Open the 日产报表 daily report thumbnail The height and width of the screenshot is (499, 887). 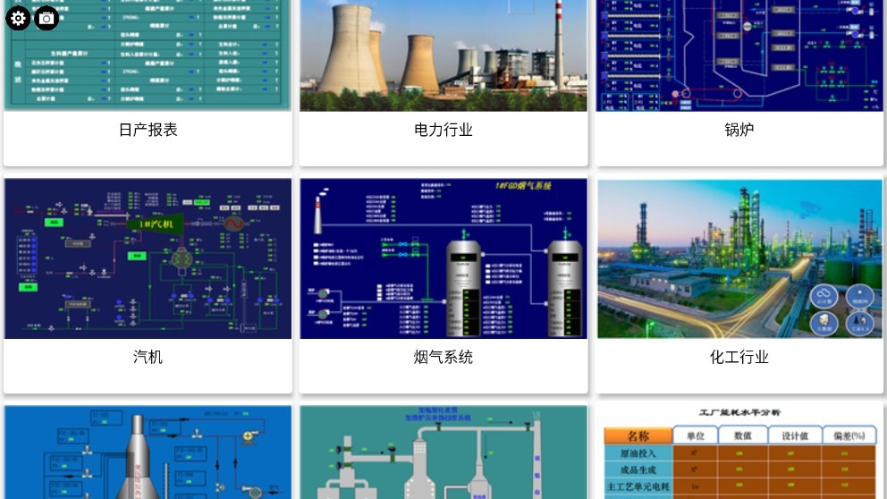pyautogui.click(x=148, y=55)
